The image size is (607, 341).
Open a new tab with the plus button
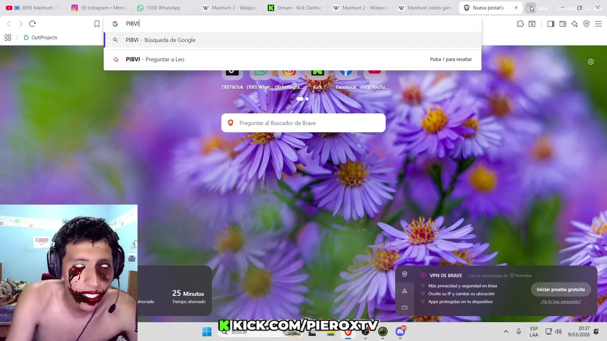[x=530, y=8]
